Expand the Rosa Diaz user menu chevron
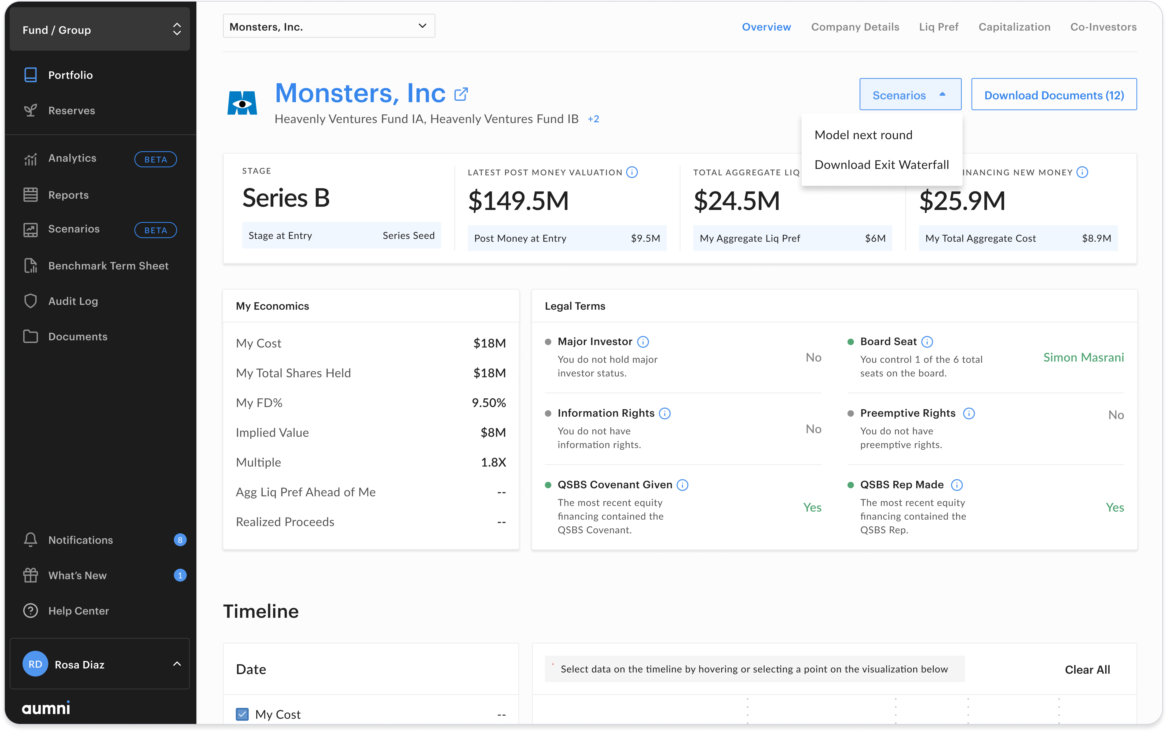This screenshot has height=732, width=1167. [177, 664]
